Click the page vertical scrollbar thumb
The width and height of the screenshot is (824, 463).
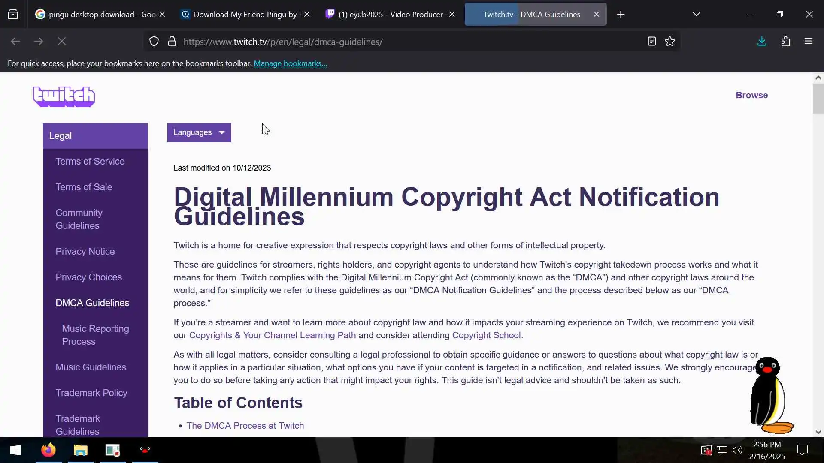(x=818, y=99)
